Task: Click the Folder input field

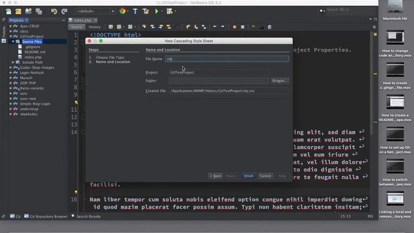Action: pyautogui.click(x=219, y=81)
